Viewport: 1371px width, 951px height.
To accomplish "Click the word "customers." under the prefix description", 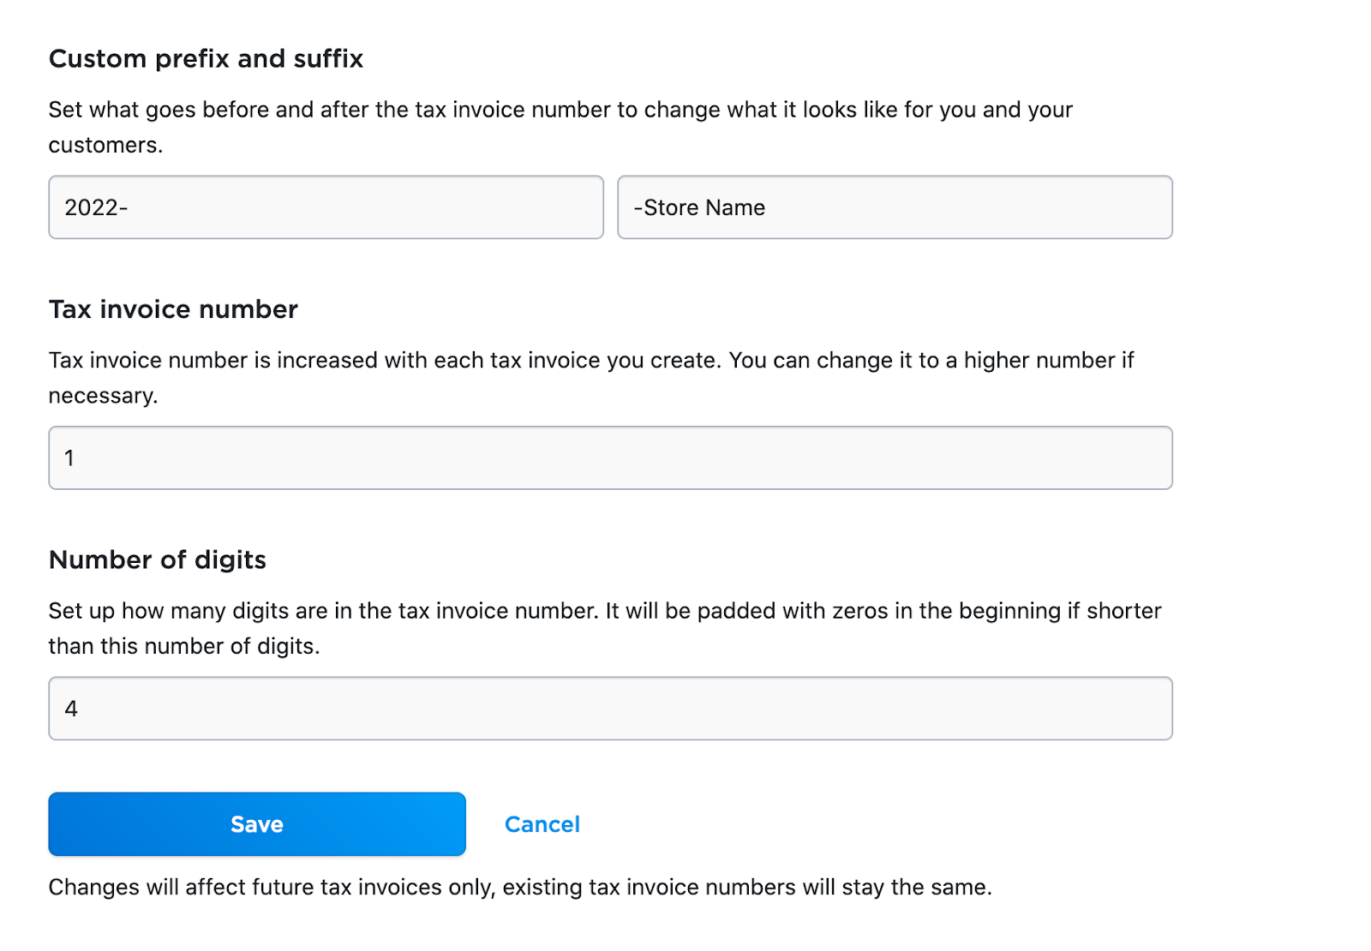I will pyautogui.click(x=105, y=145).
